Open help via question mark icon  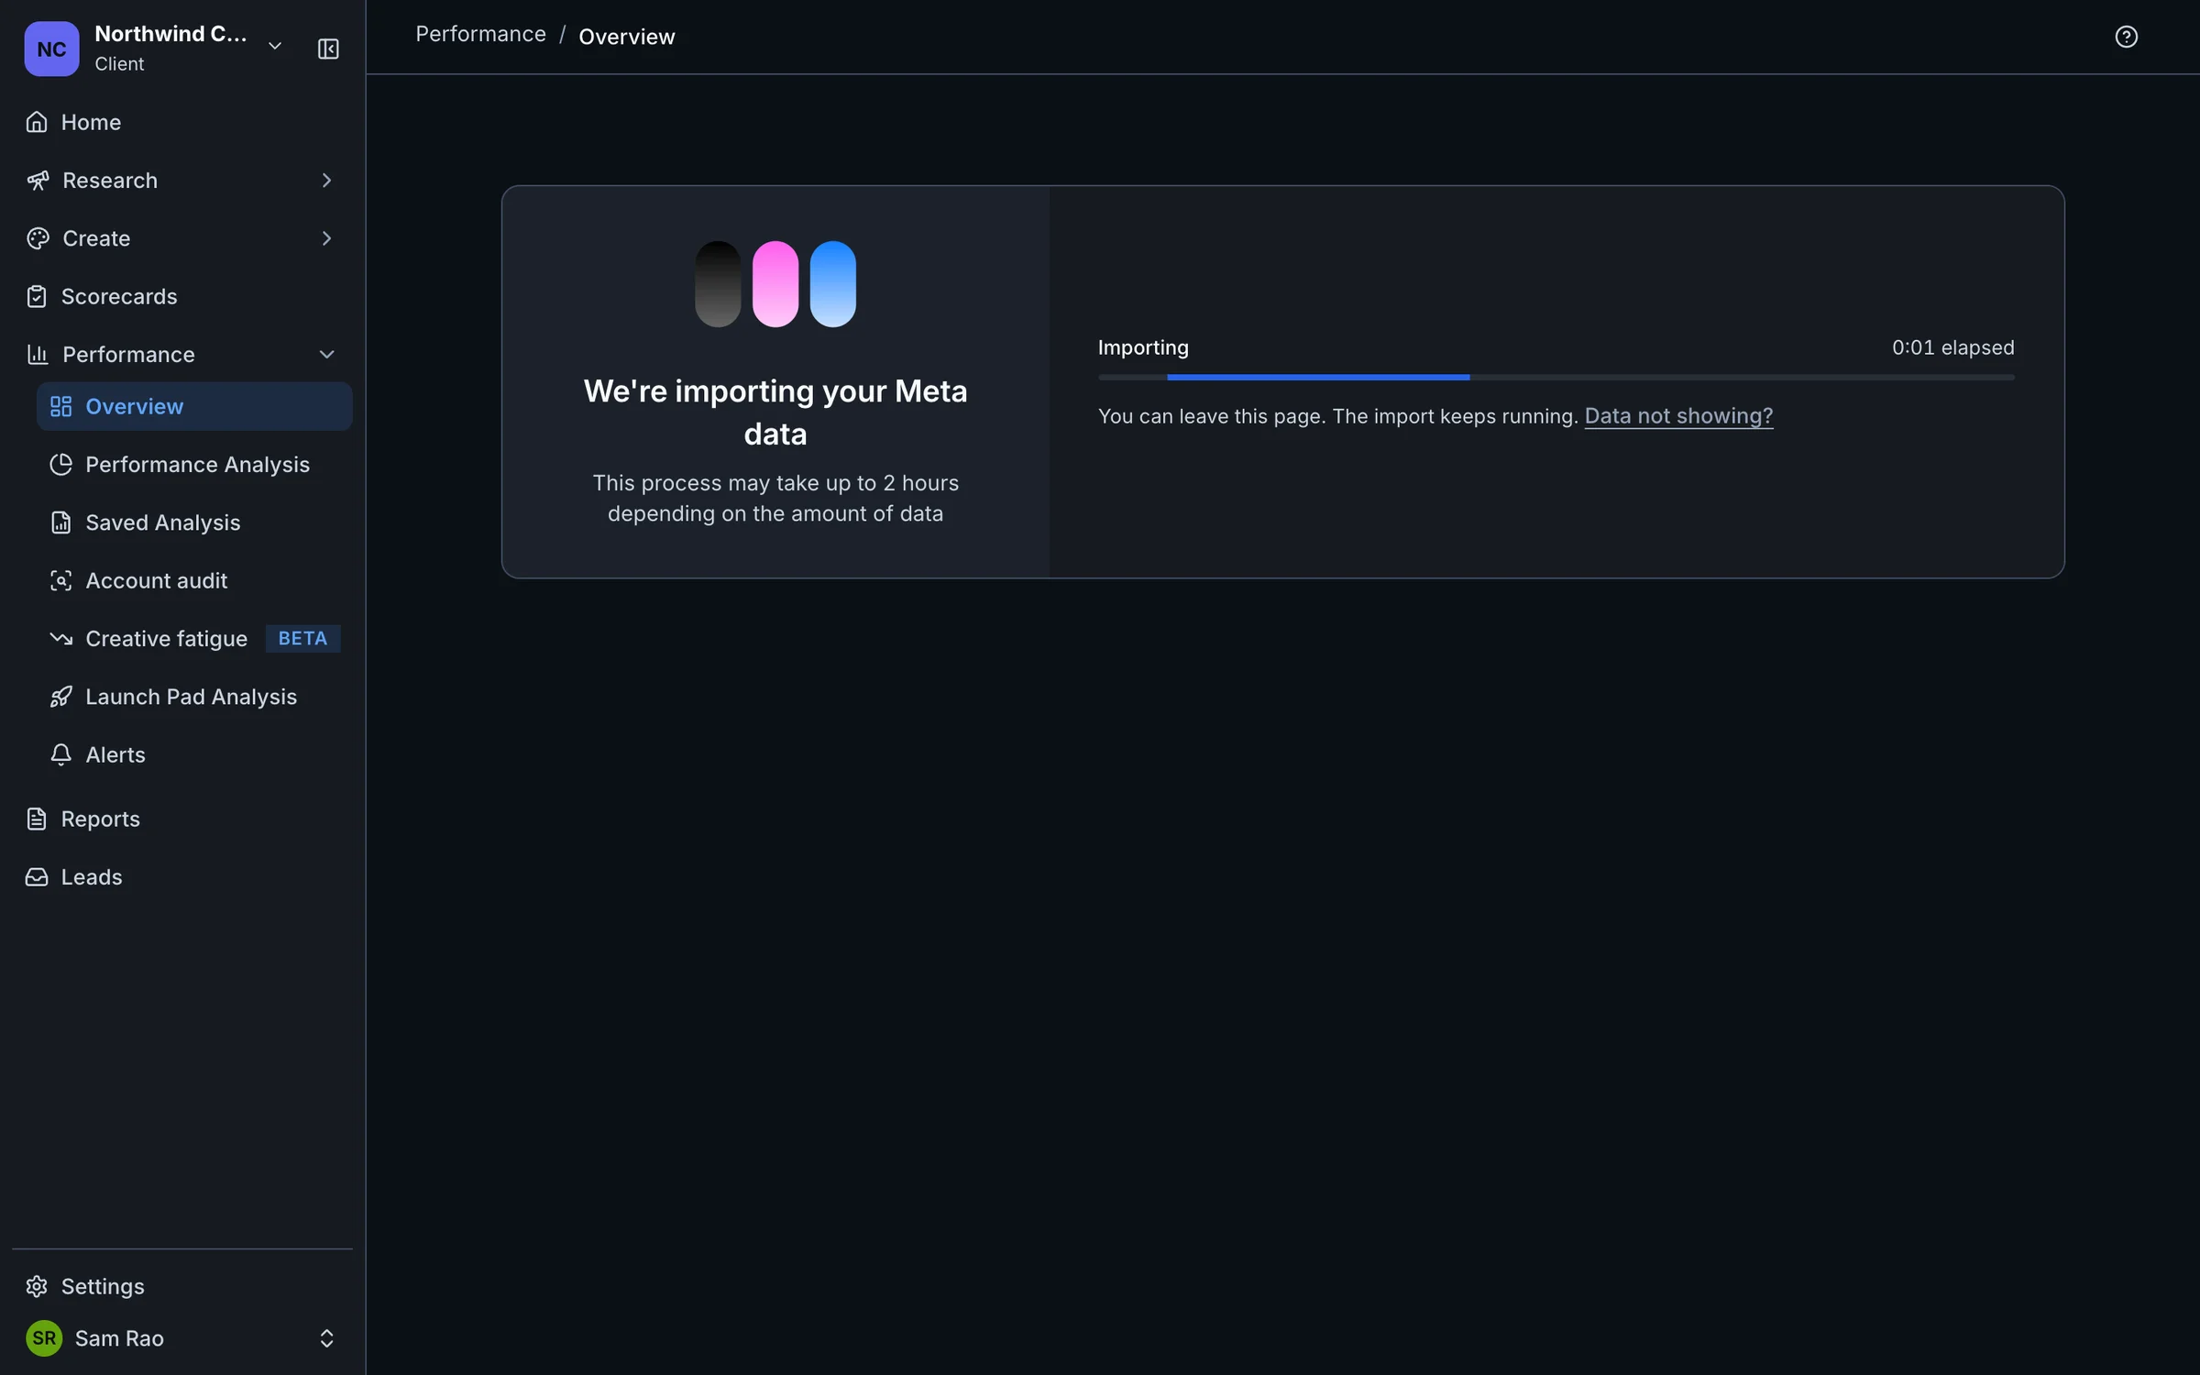pyautogui.click(x=2126, y=37)
